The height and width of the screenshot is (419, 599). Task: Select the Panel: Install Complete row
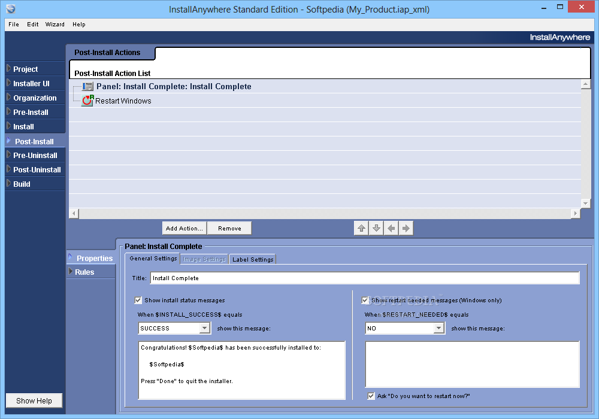pos(325,86)
